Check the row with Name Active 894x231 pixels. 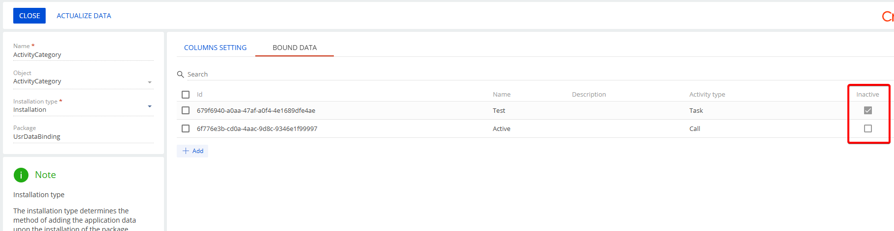tap(186, 128)
